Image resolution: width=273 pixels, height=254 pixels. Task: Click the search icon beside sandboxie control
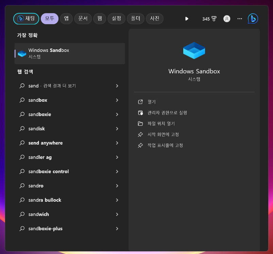pyautogui.click(x=22, y=171)
